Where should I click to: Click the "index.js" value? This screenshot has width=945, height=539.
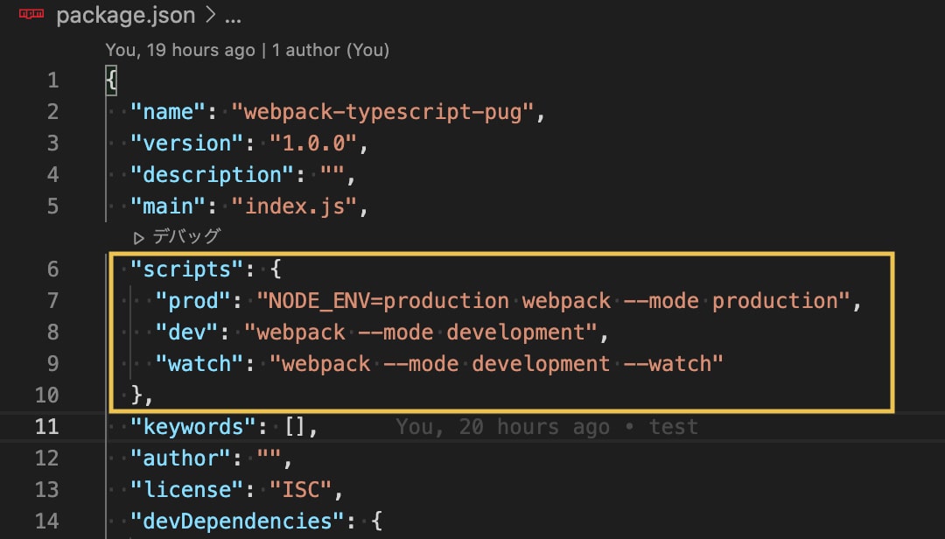(295, 206)
